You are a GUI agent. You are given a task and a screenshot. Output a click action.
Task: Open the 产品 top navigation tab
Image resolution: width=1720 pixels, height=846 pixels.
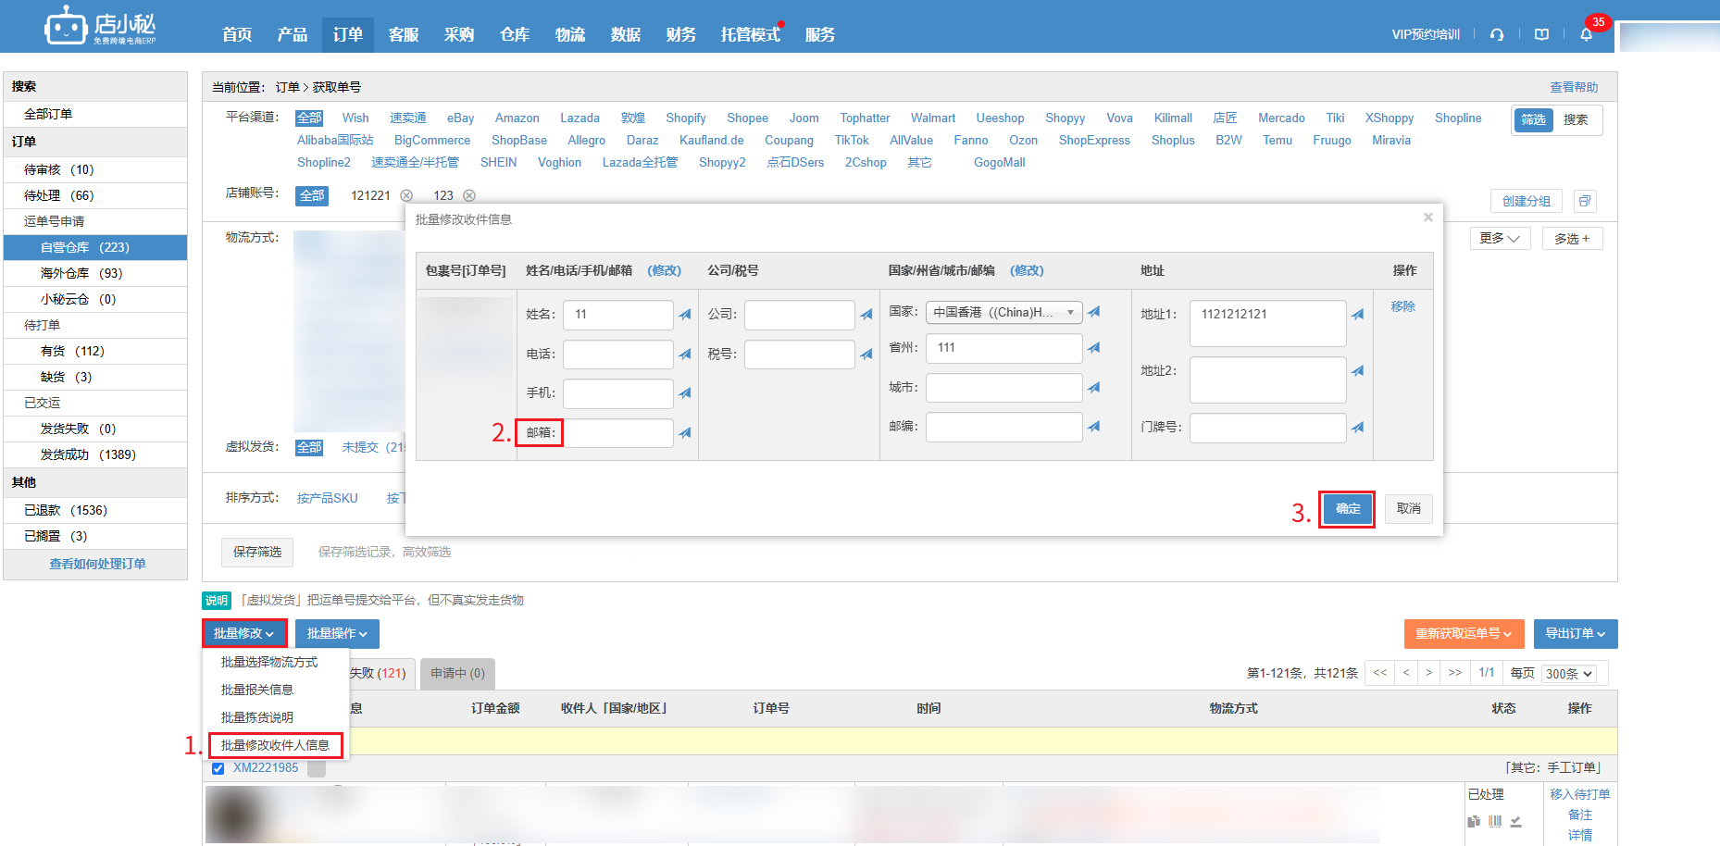293,34
